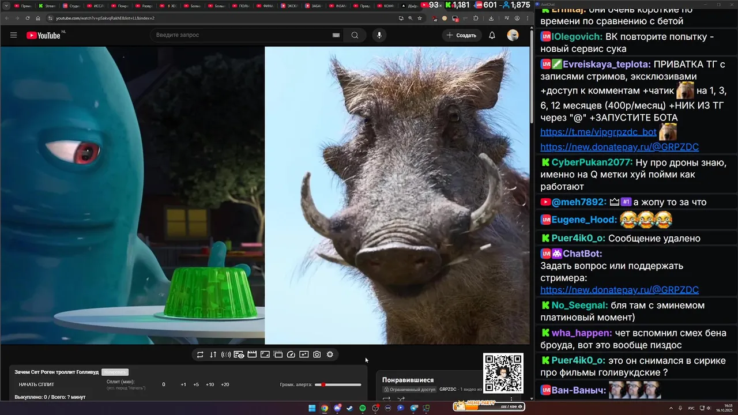Click the loop icon in the player extension toolbar

[x=200, y=354]
